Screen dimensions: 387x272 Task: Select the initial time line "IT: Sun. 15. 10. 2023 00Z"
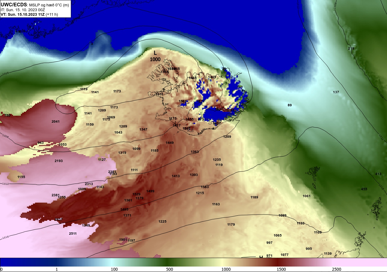[23, 10]
